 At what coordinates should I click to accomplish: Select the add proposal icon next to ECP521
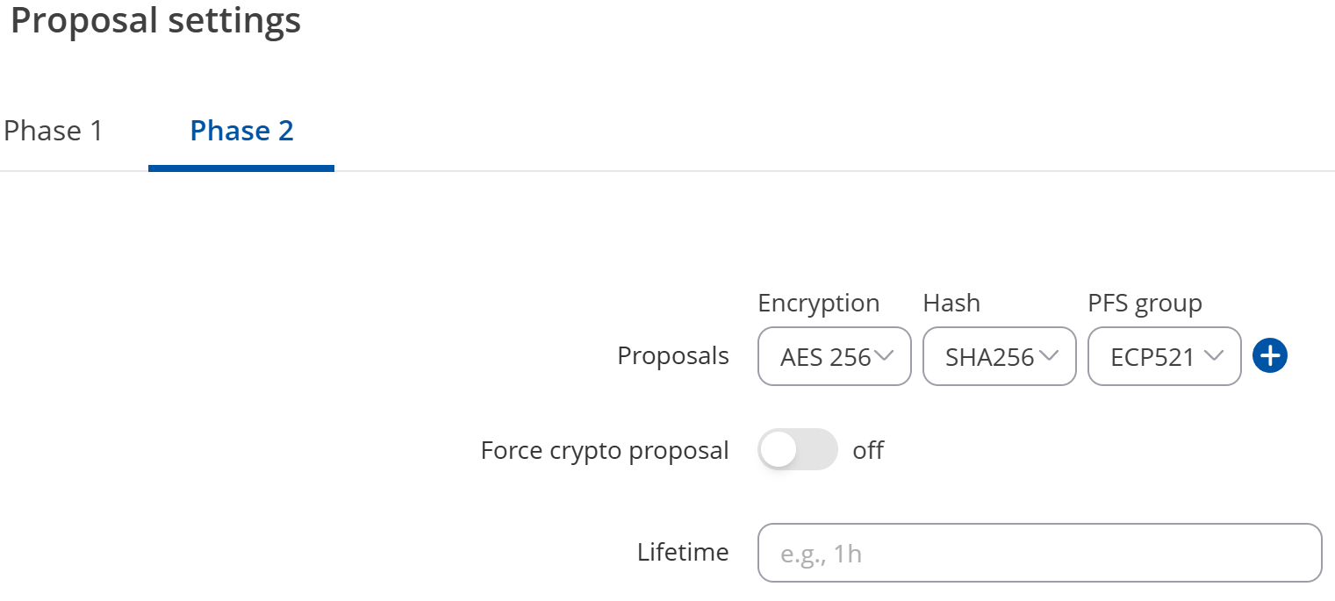1269,355
